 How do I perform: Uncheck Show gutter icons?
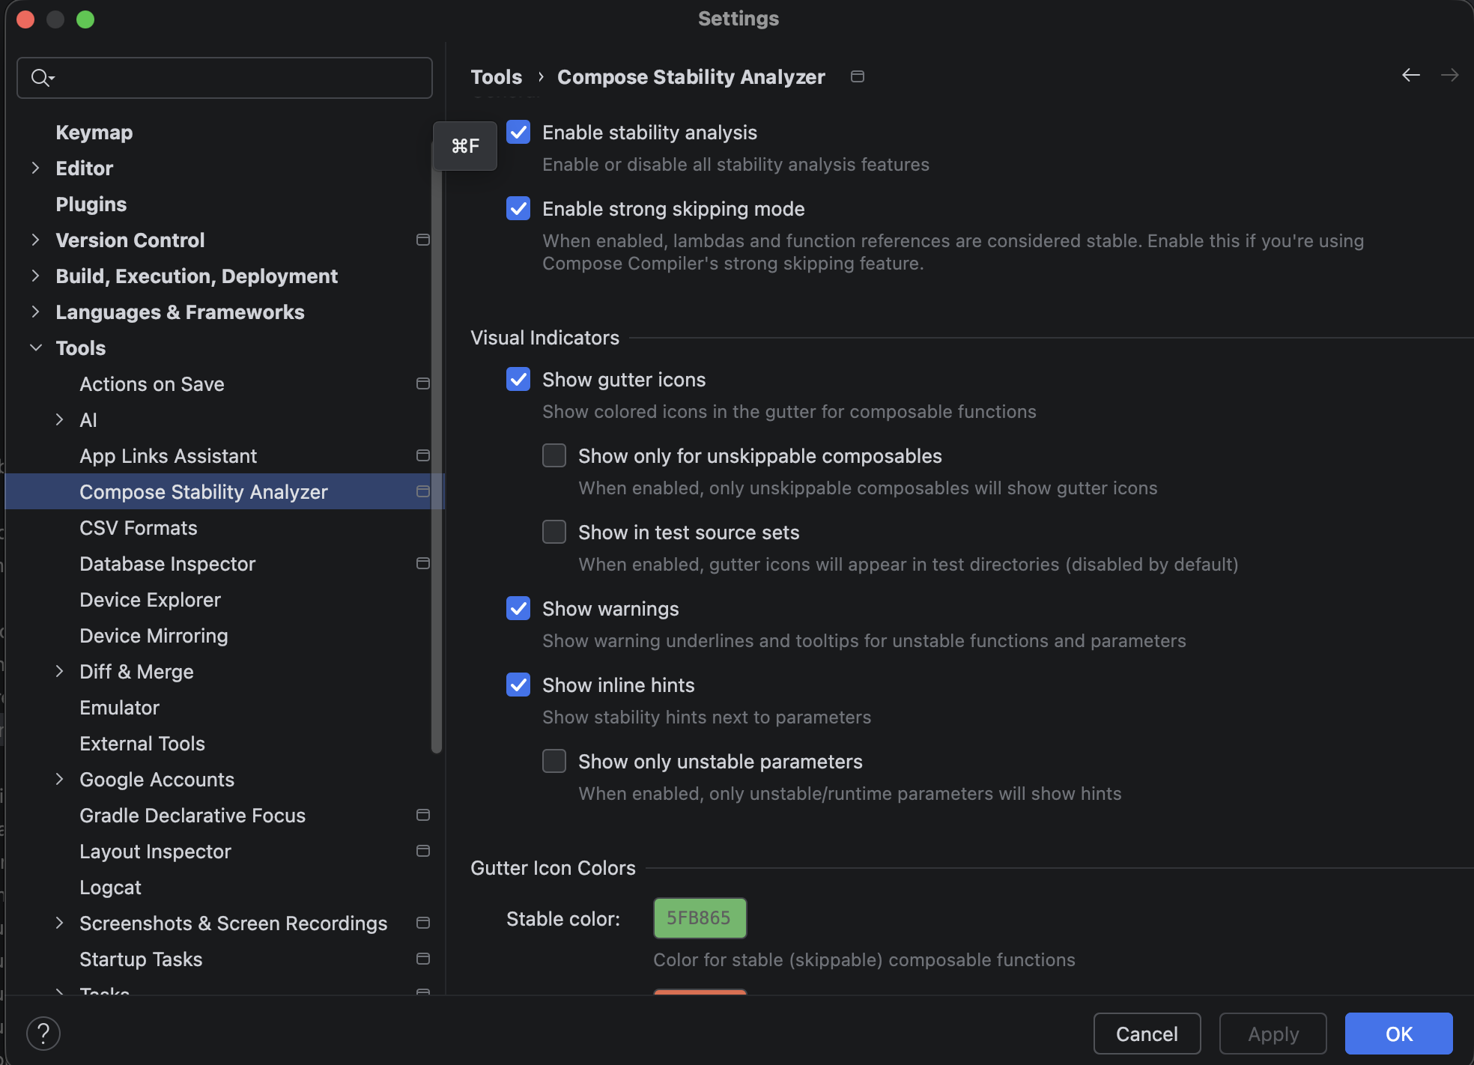pyautogui.click(x=518, y=379)
